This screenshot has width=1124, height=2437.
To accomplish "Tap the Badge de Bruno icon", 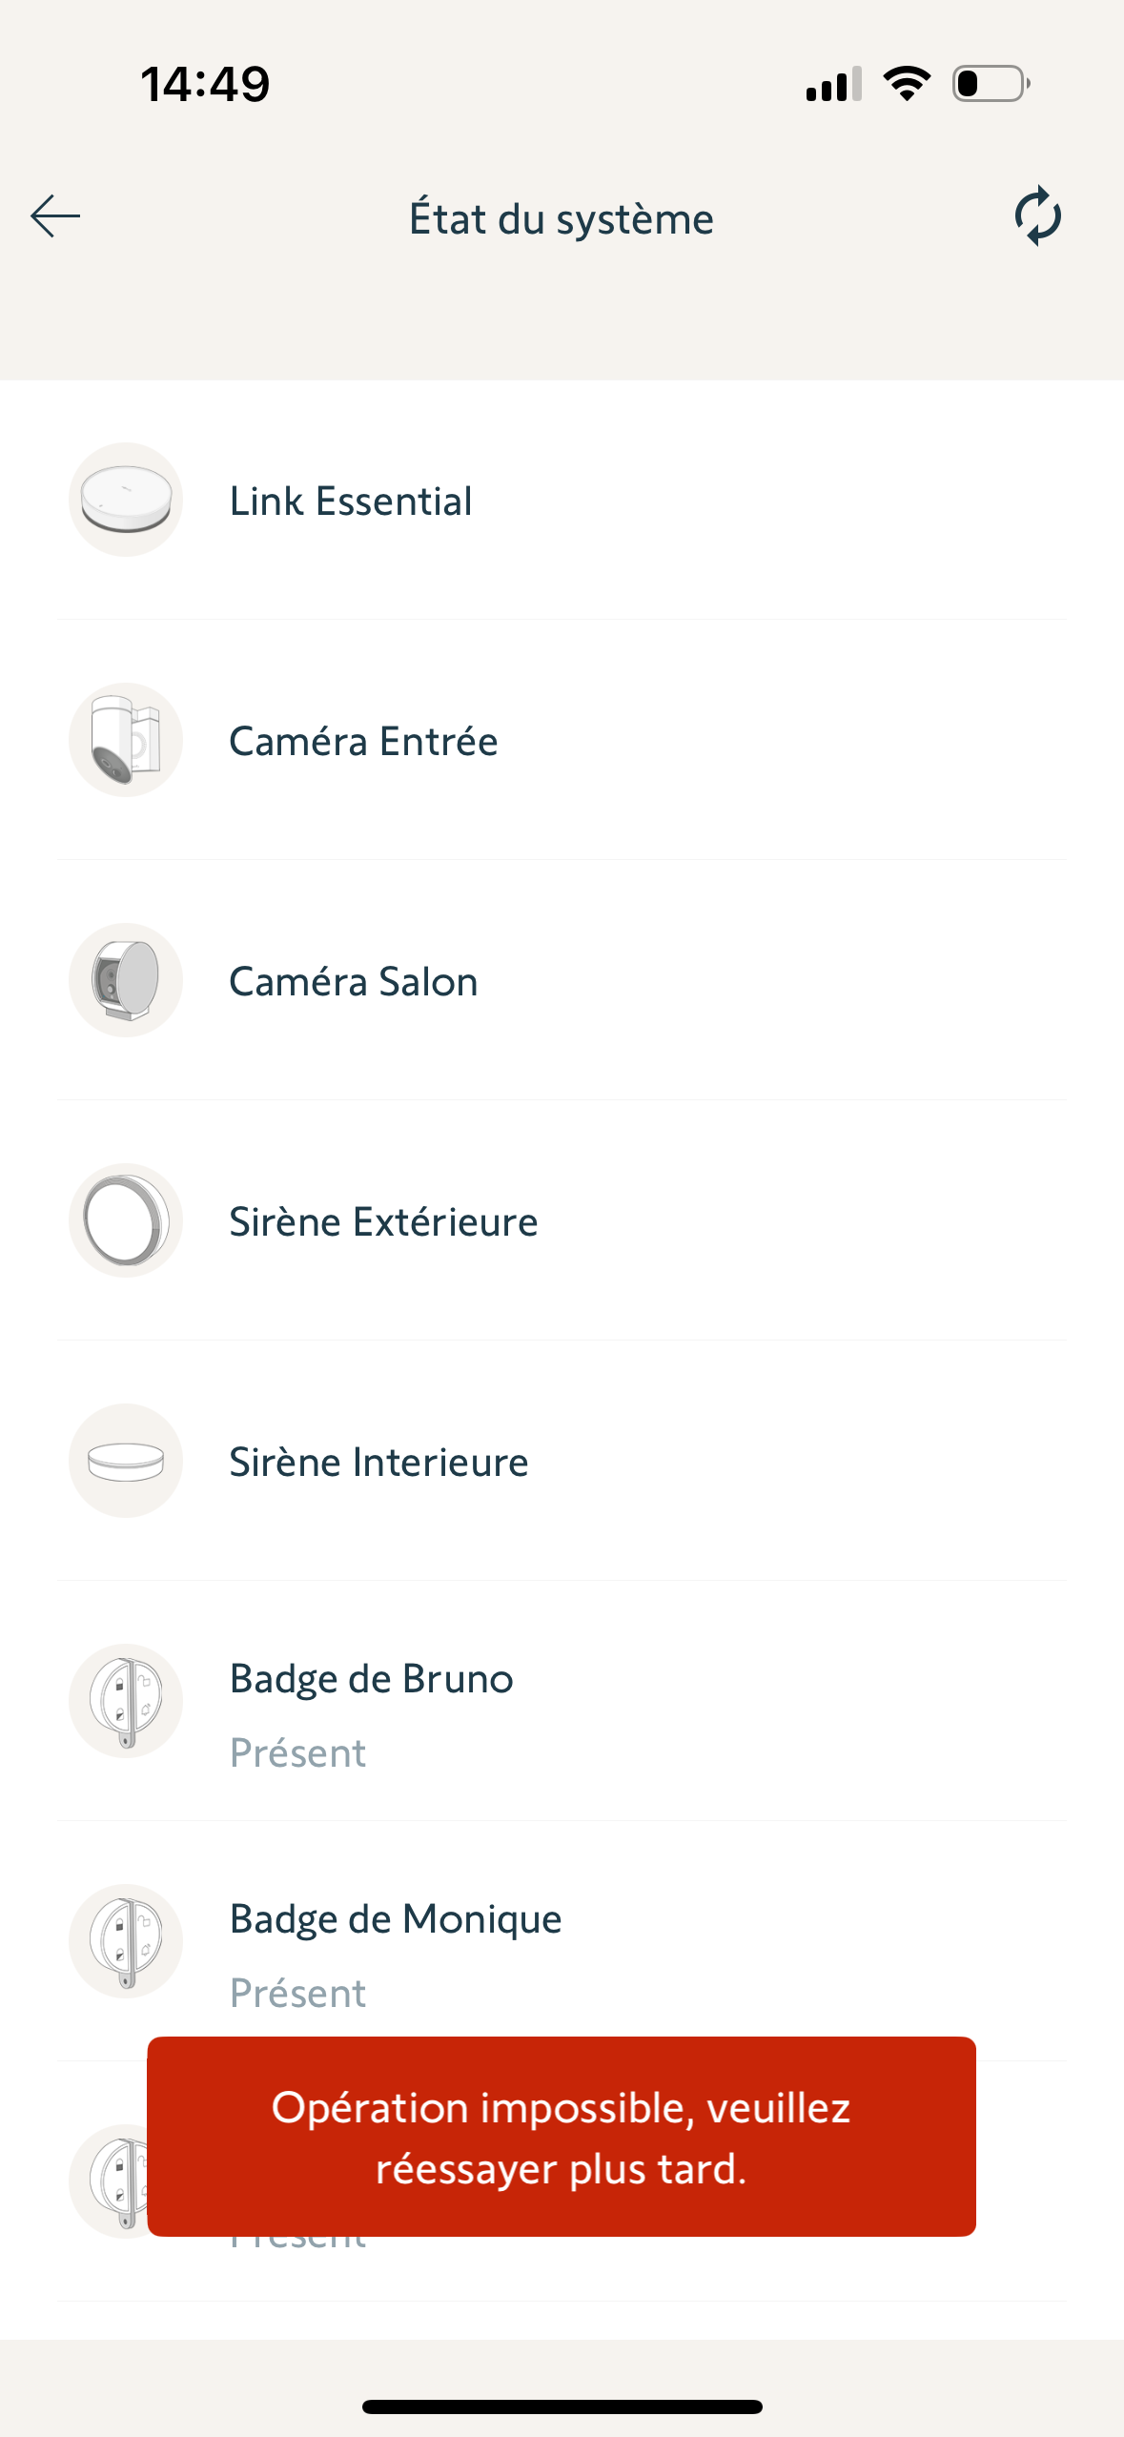I will tap(126, 1701).
